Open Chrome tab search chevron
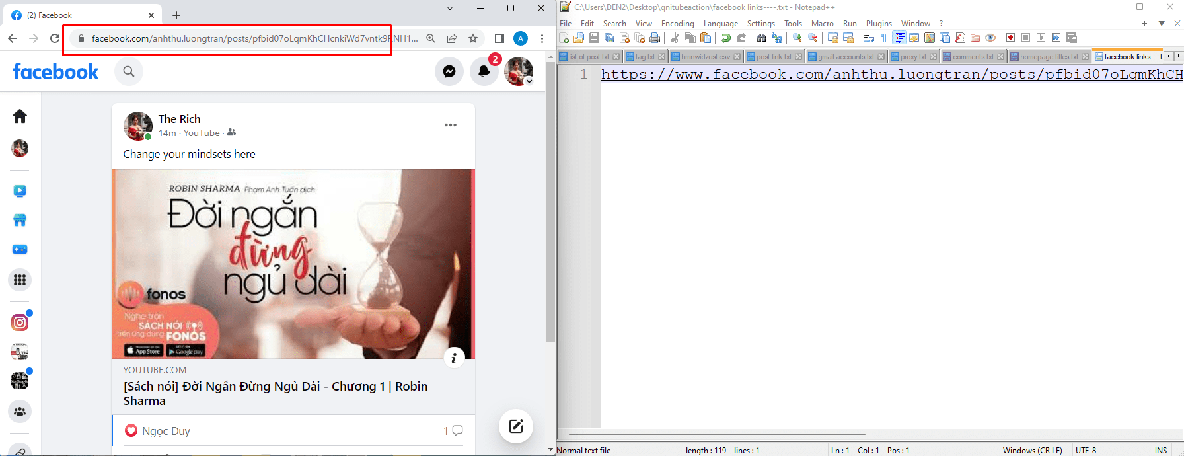The height and width of the screenshot is (456, 1184). coord(450,8)
